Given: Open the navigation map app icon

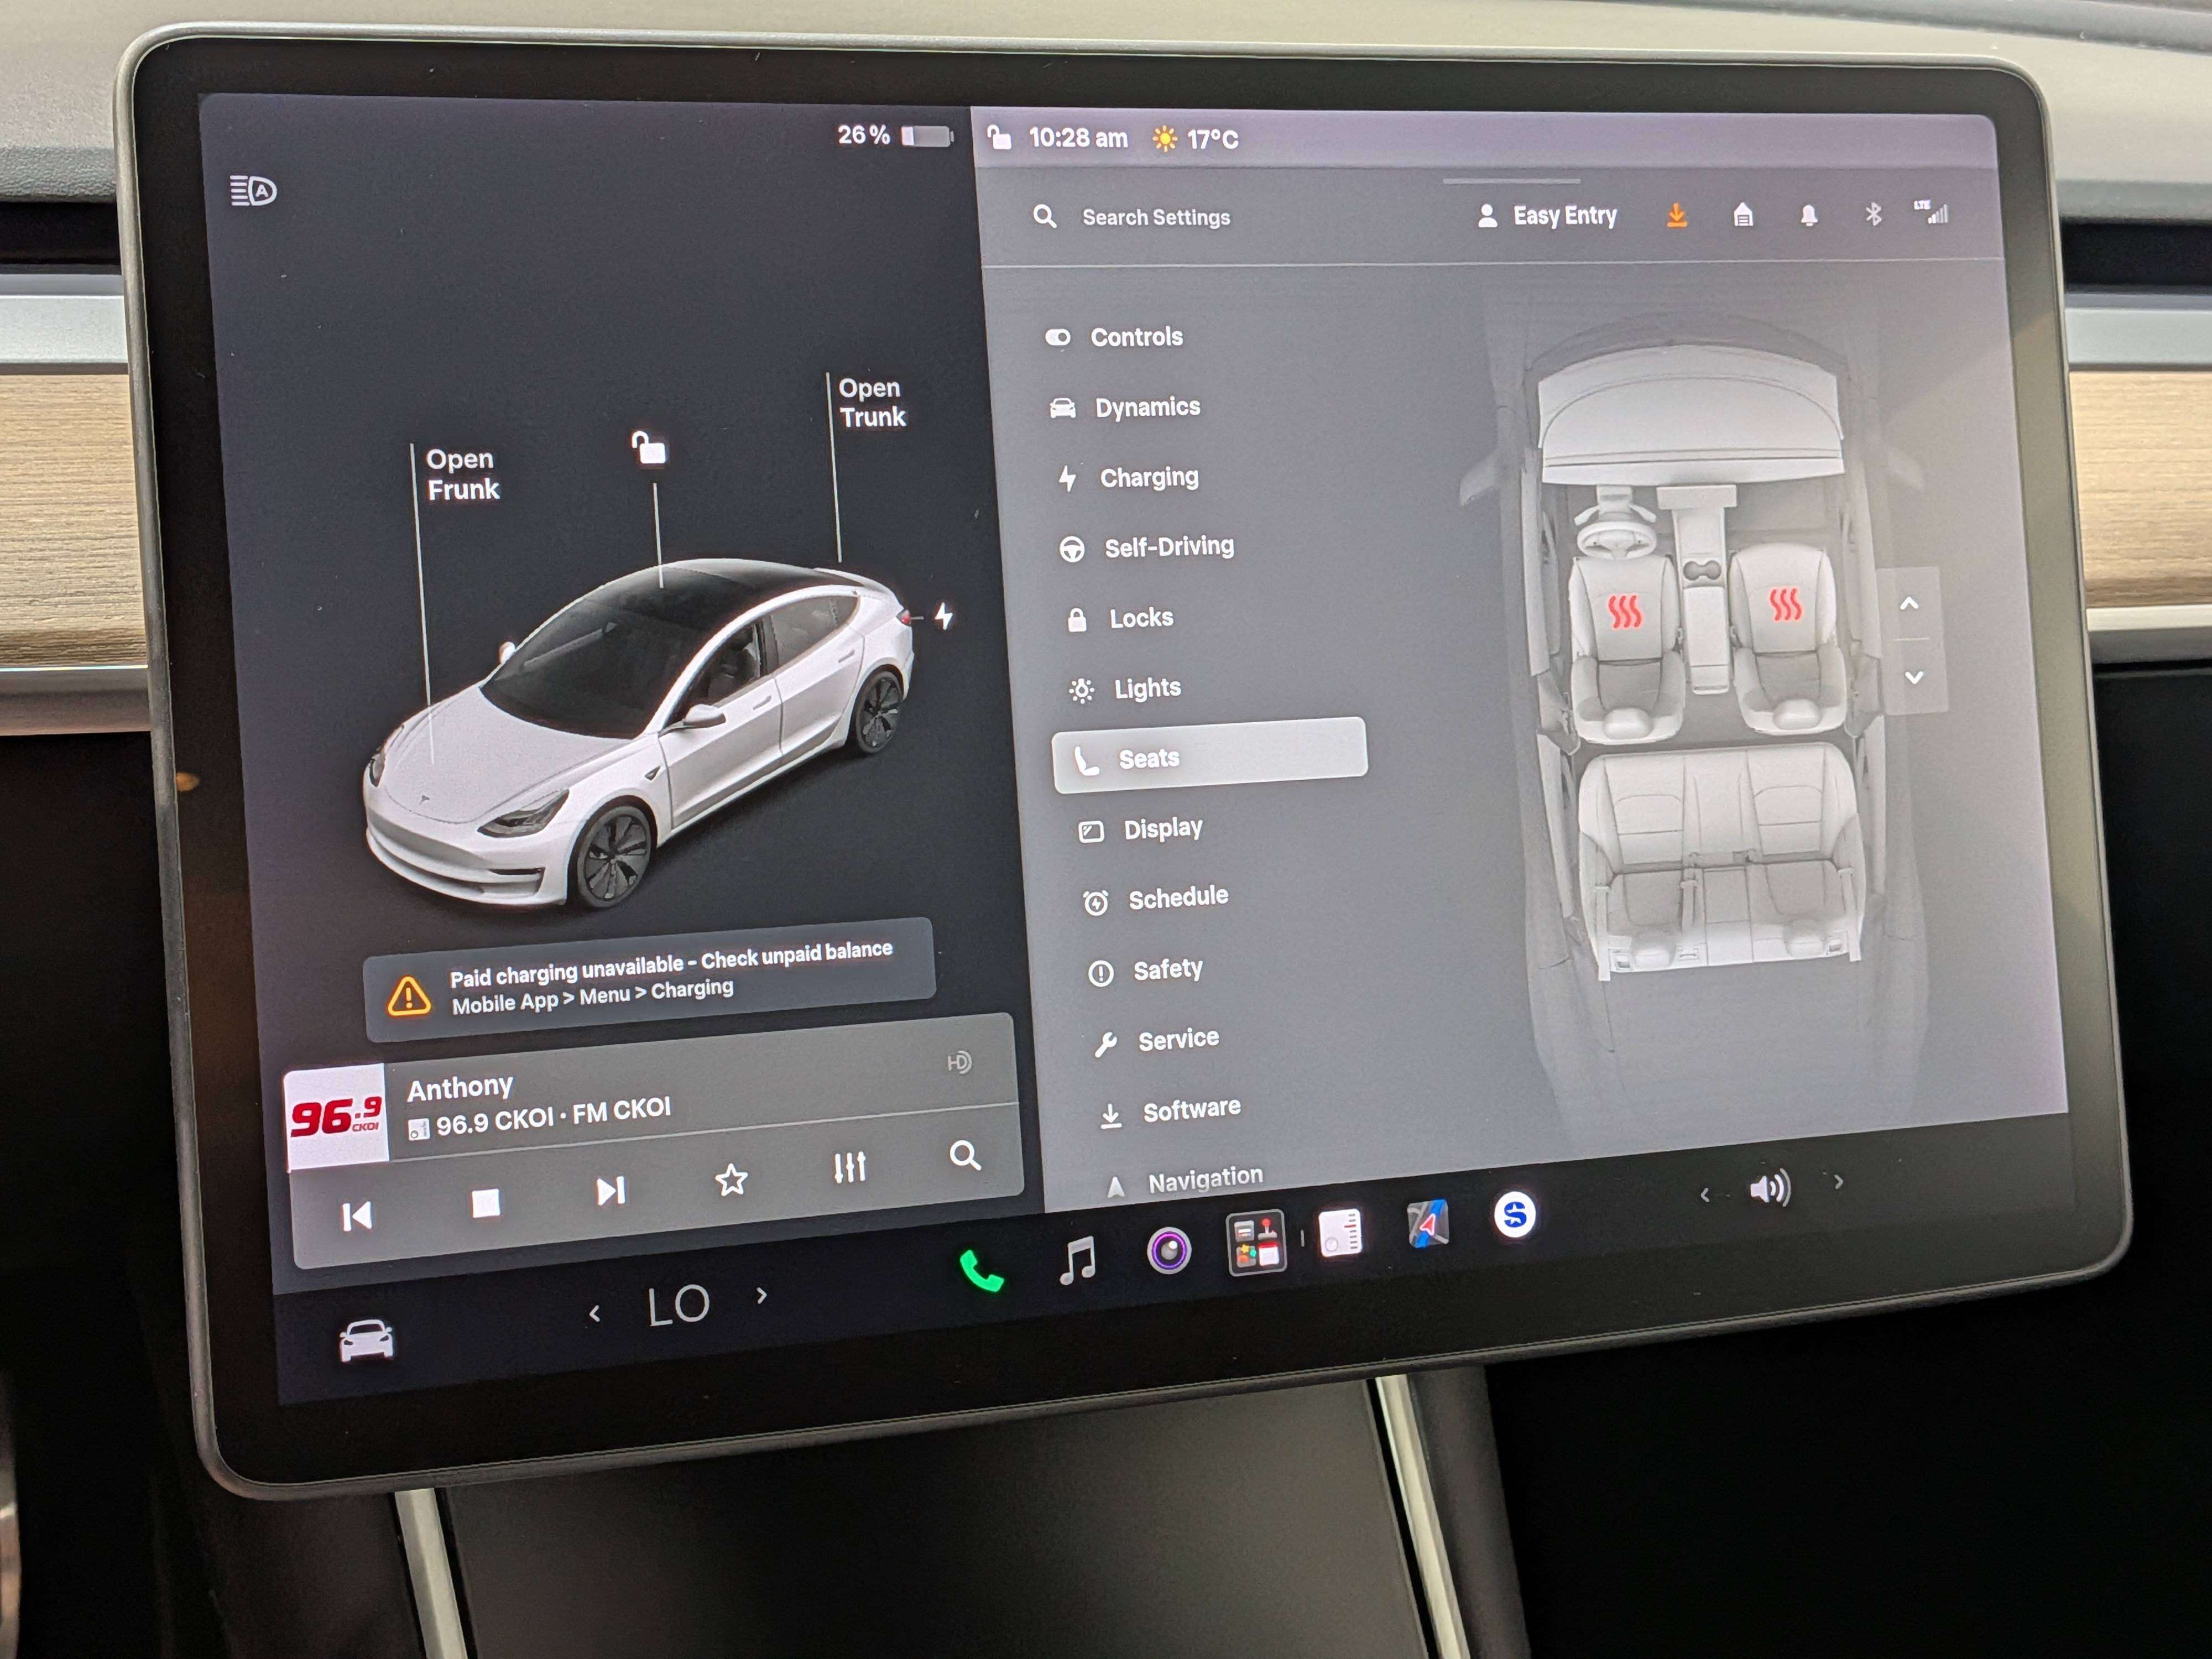Looking at the screenshot, I should (1428, 1224).
